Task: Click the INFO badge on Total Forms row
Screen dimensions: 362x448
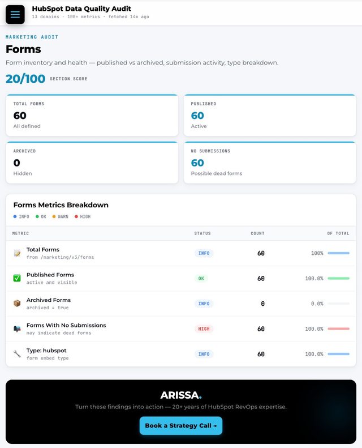Action: tap(204, 253)
